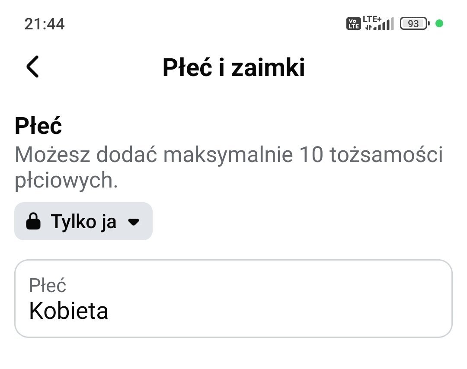Tap the Płeć i zaimki page title
The image size is (467, 369).
click(233, 68)
